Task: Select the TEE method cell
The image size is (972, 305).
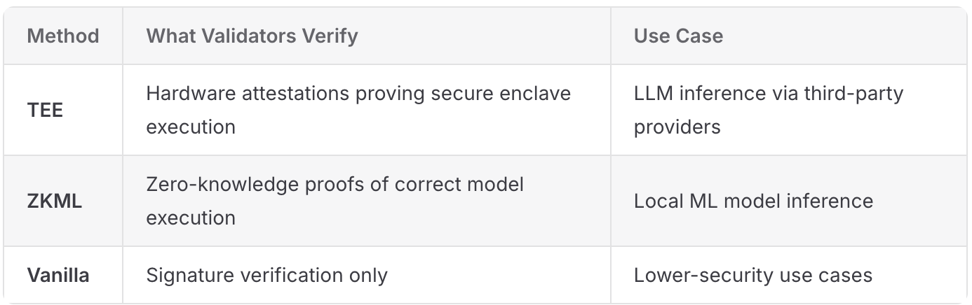Action: pos(46,110)
